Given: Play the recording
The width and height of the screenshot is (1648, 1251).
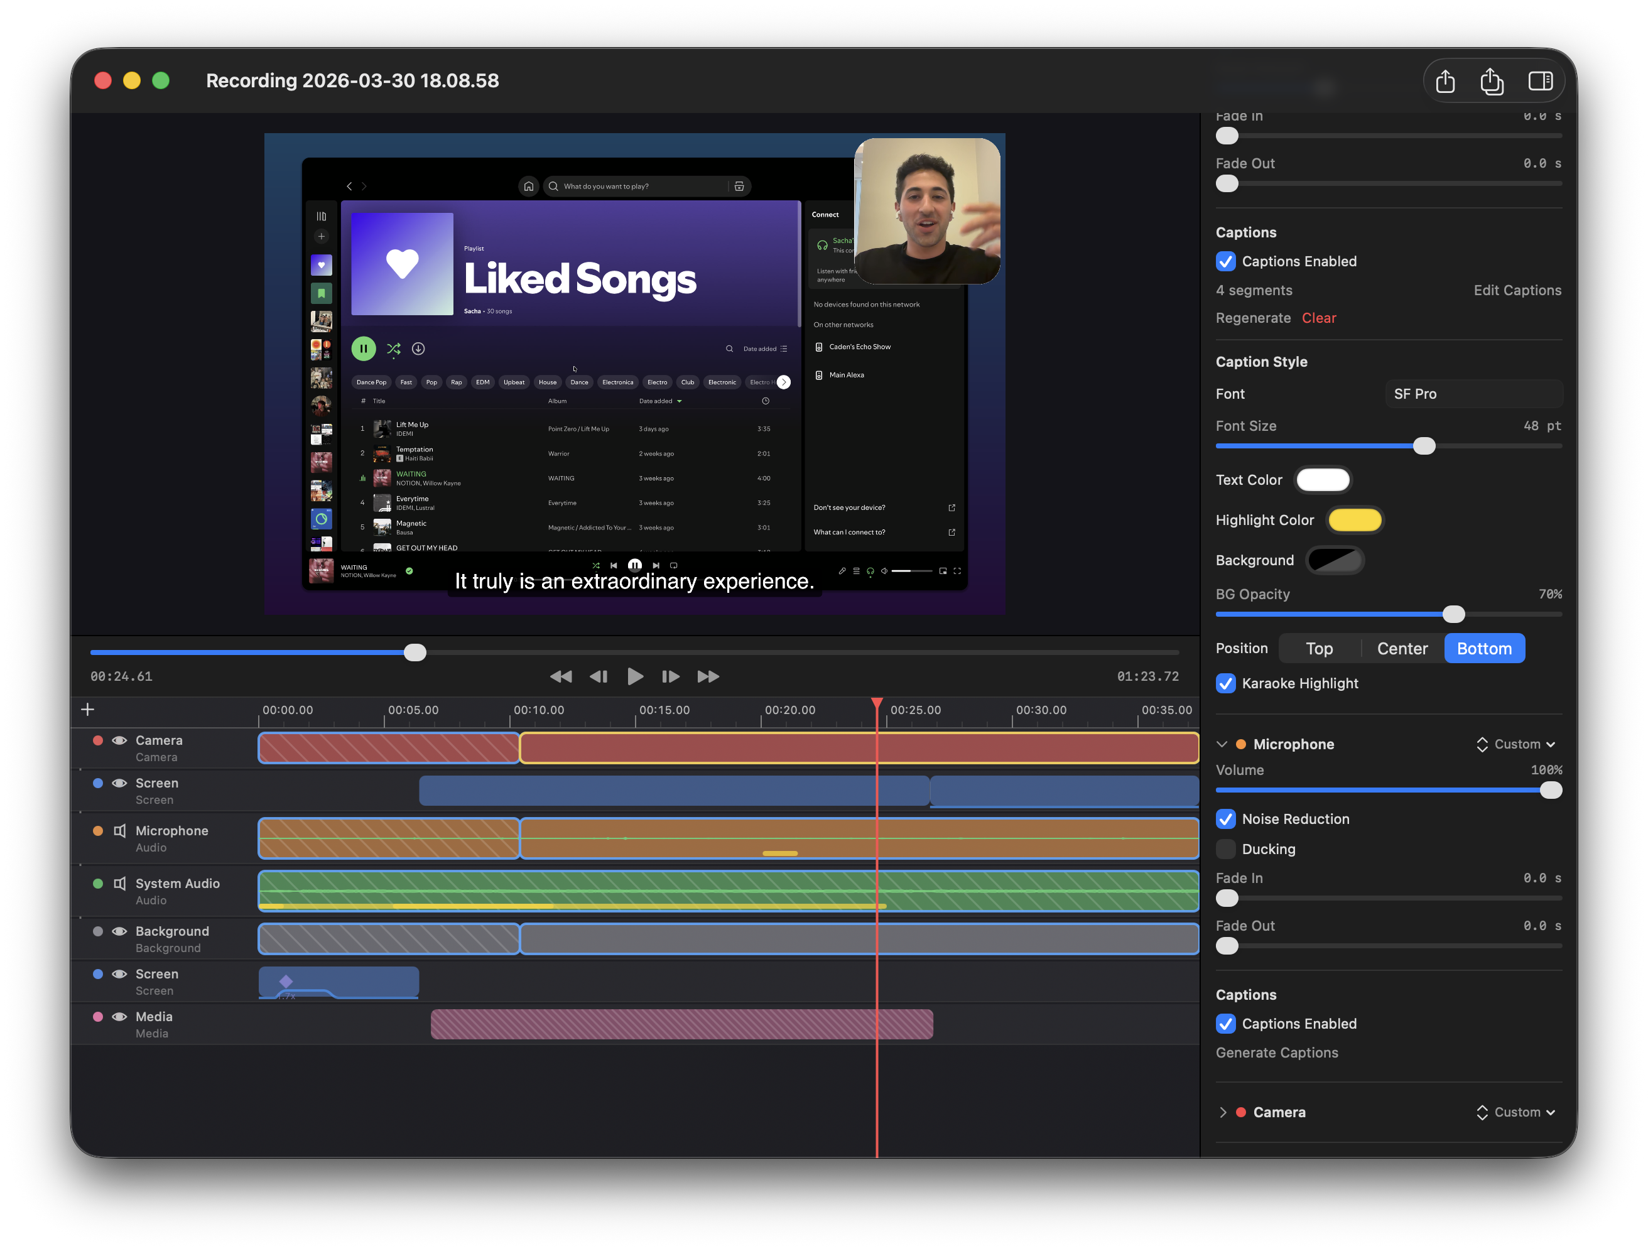Looking at the screenshot, I should 635,676.
